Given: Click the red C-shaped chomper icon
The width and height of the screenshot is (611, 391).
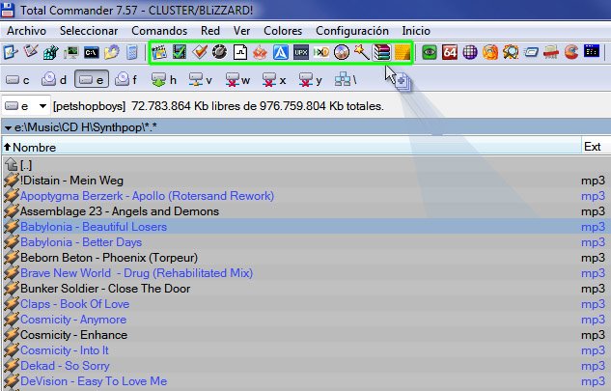Looking at the screenshot, I should (x=571, y=52).
